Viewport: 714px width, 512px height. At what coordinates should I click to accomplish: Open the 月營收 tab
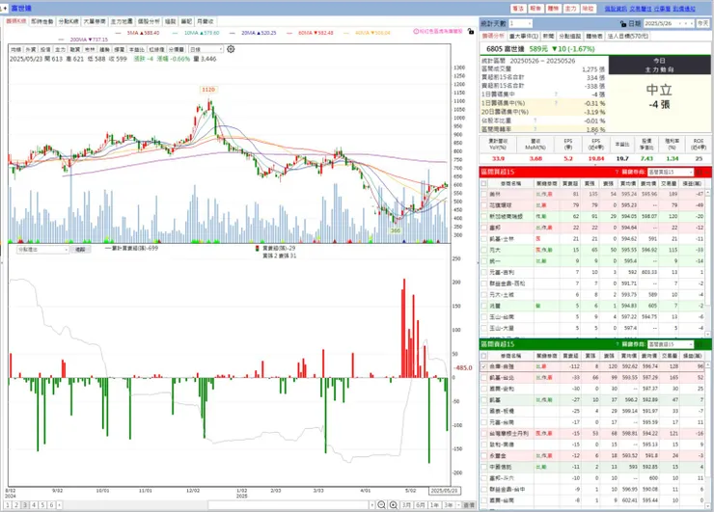tap(205, 21)
